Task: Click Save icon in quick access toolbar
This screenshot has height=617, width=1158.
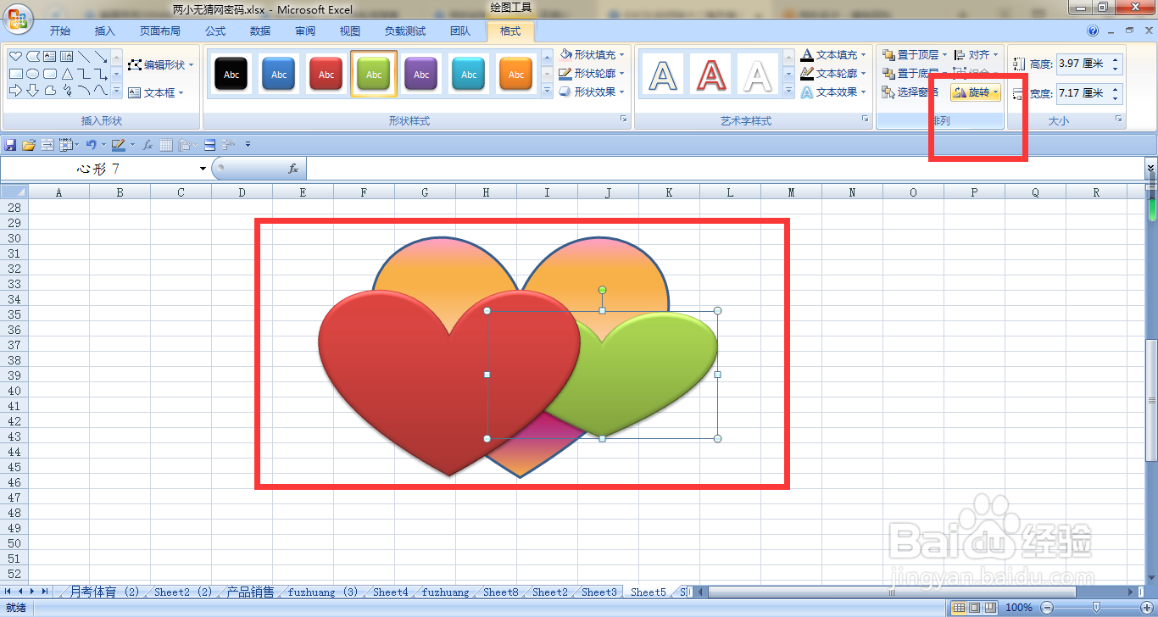Action: pos(10,145)
